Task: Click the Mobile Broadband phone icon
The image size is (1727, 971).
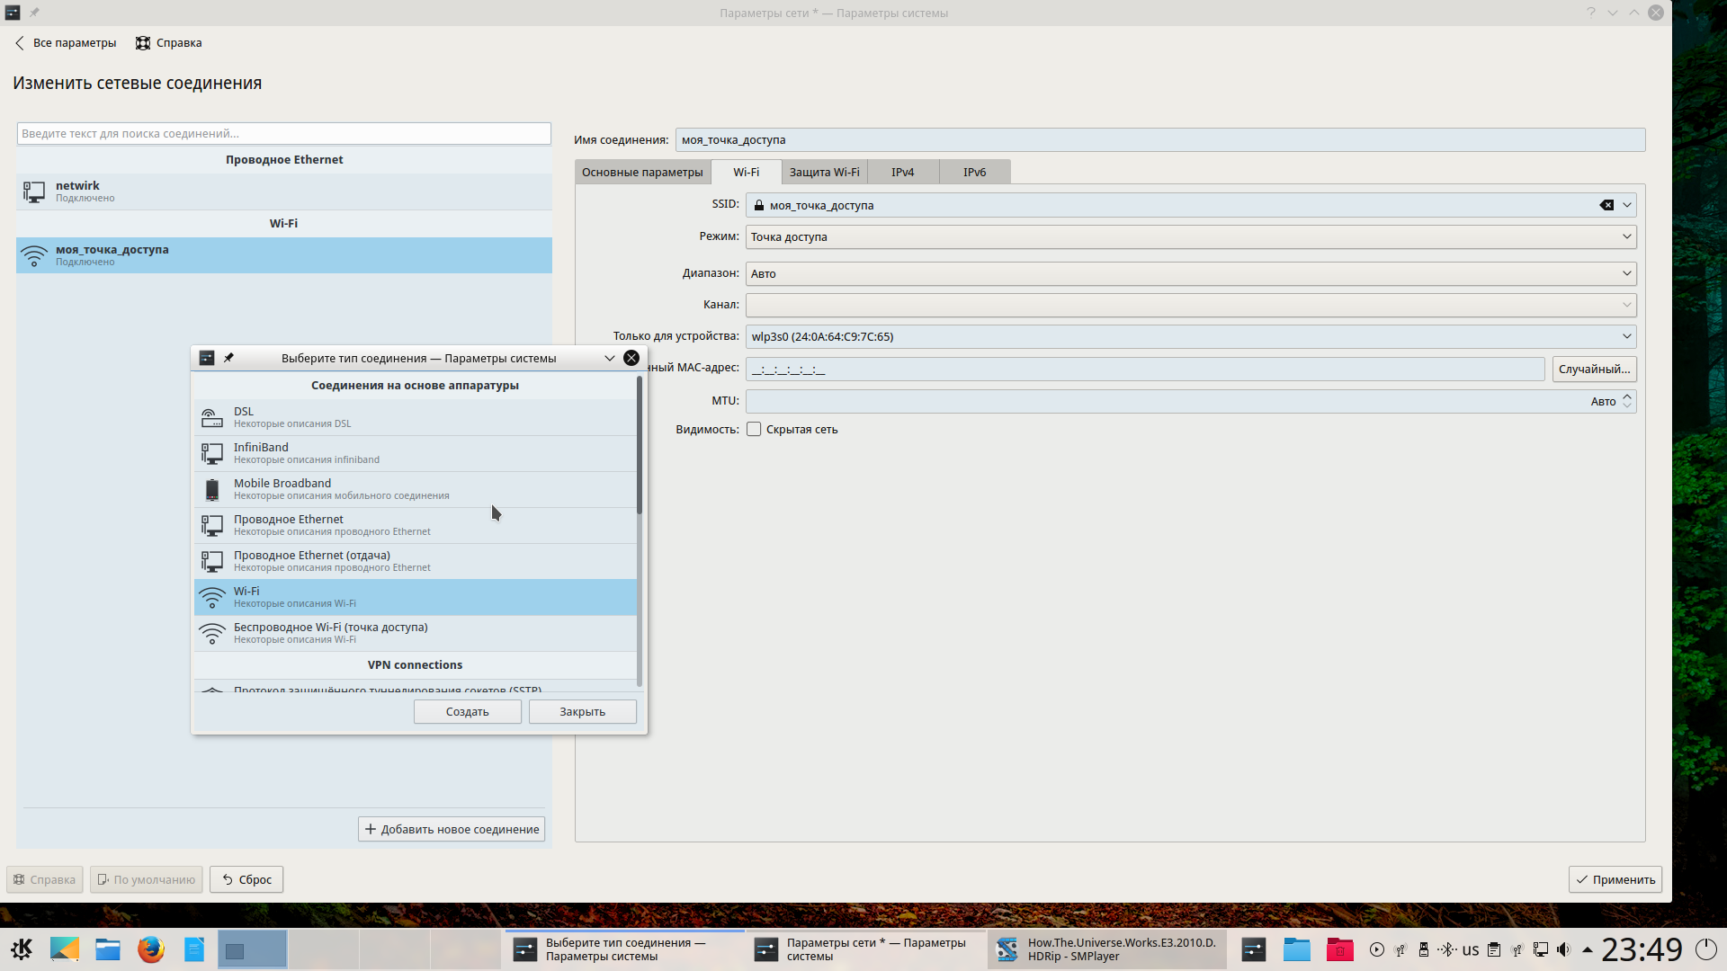Action: click(211, 489)
